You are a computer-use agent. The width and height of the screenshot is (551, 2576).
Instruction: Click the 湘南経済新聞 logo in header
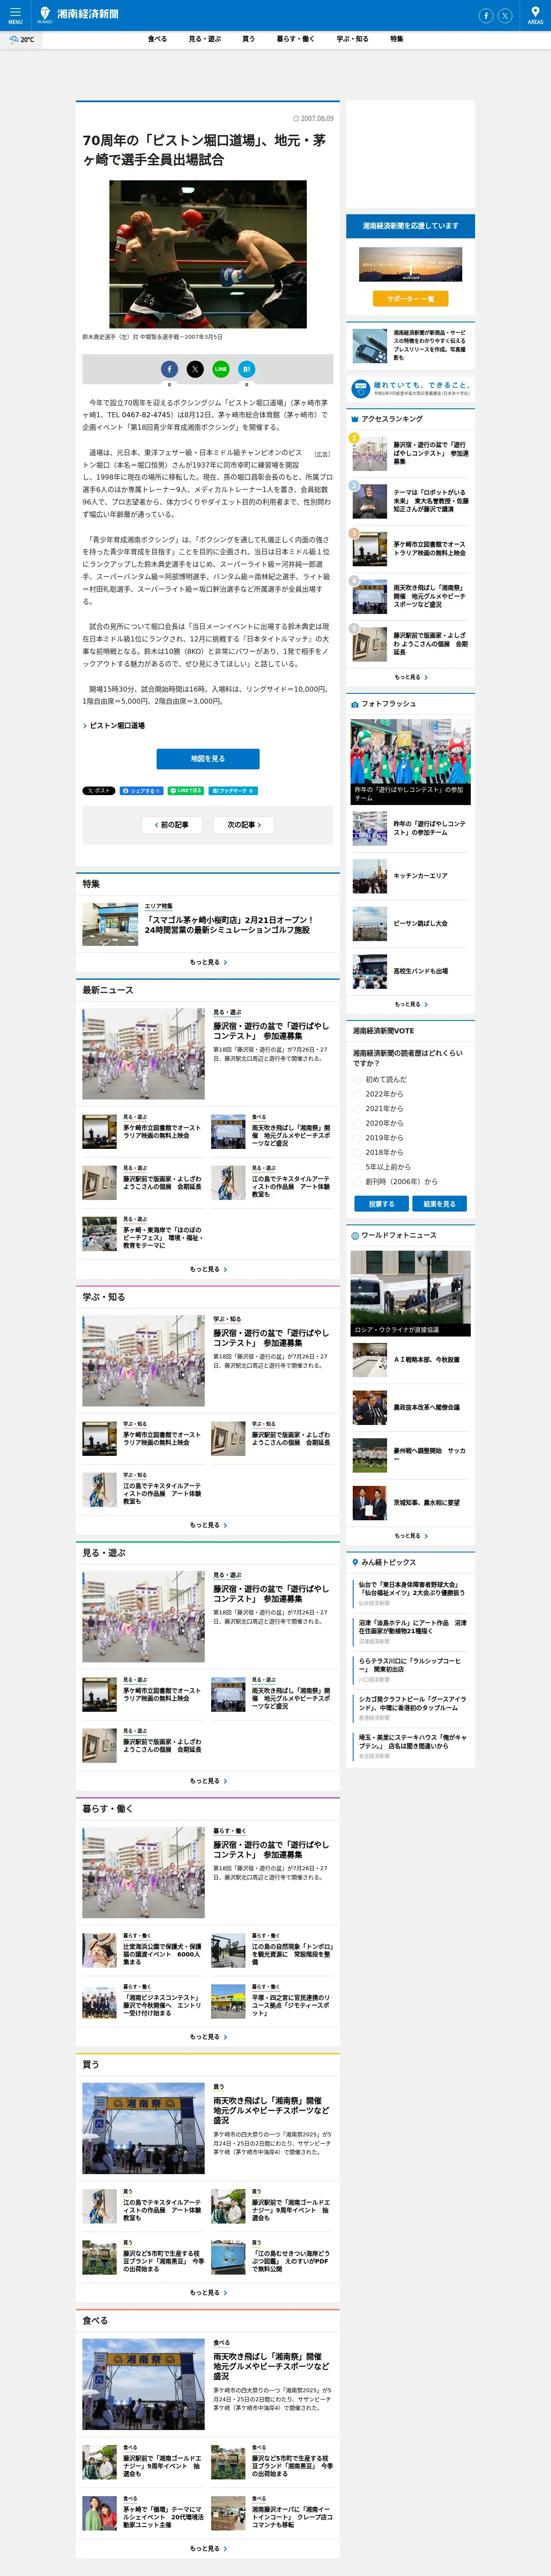78,14
